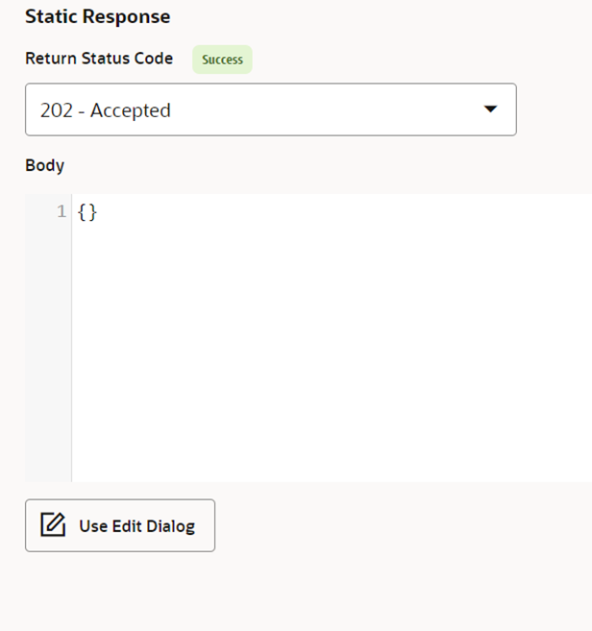Select the 202 - Accepted combo box
Screen dimensions: 592x631
(271, 109)
